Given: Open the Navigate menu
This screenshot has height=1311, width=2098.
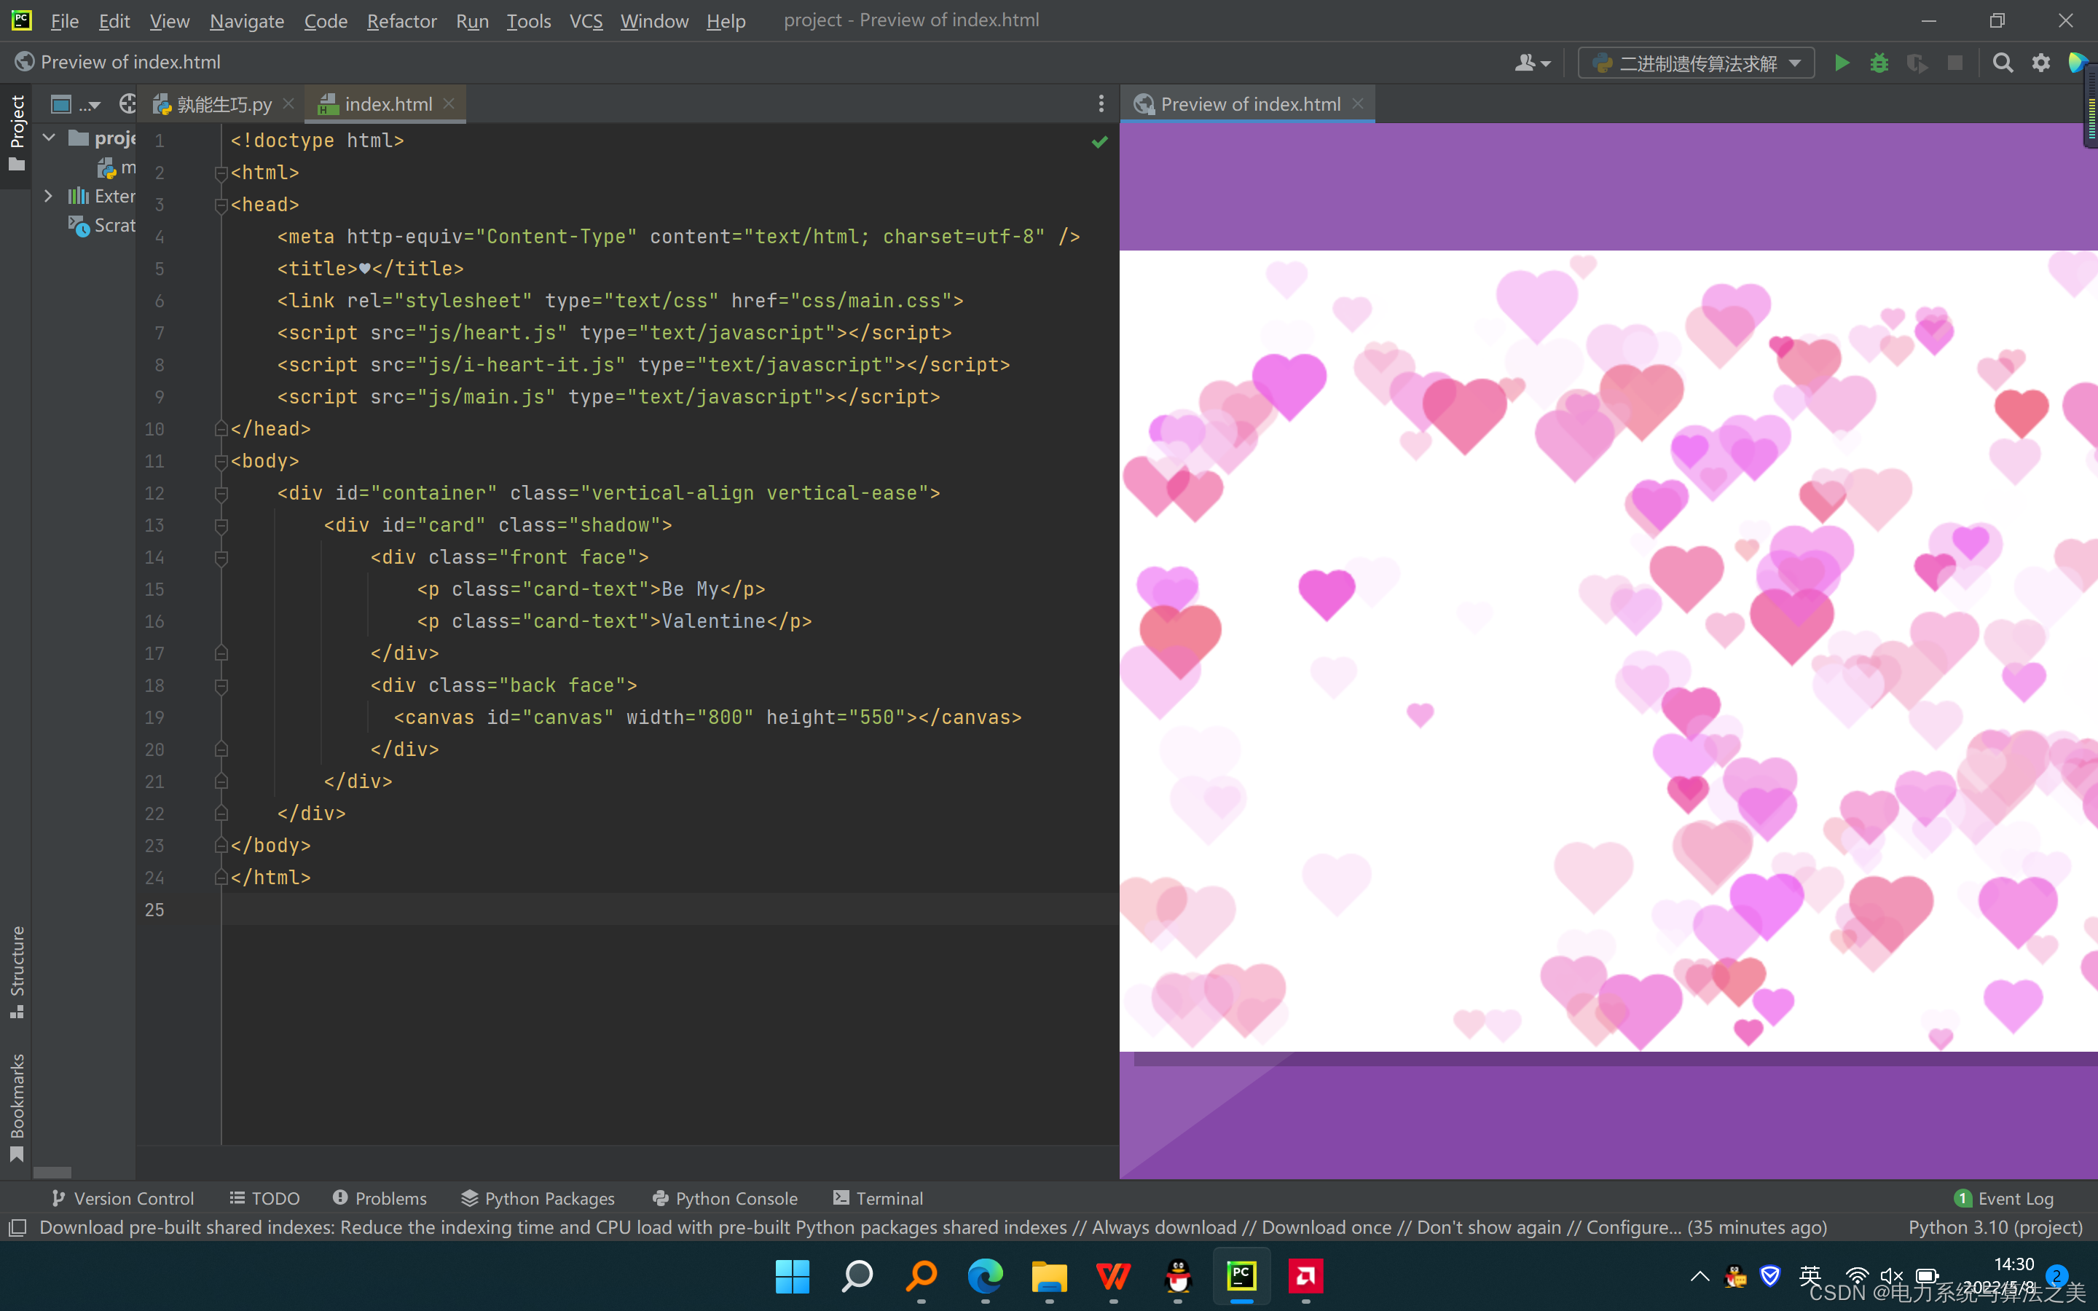Looking at the screenshot, I should click(246, 21).
